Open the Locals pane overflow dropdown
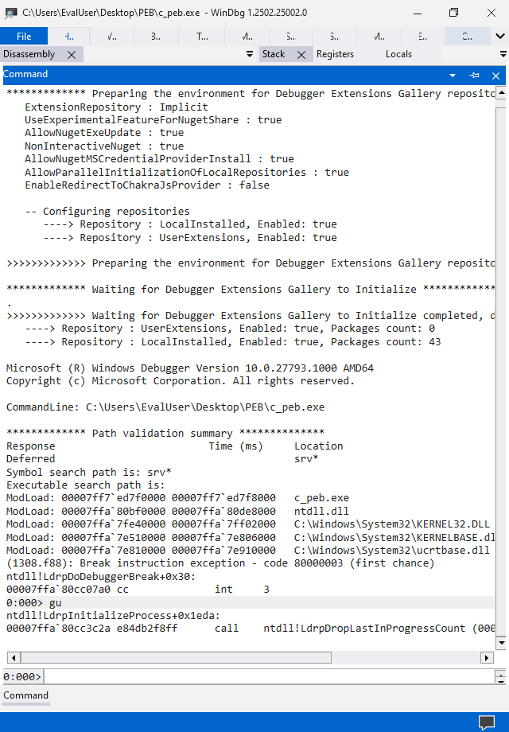509x732 pixels. coord(503,54)
